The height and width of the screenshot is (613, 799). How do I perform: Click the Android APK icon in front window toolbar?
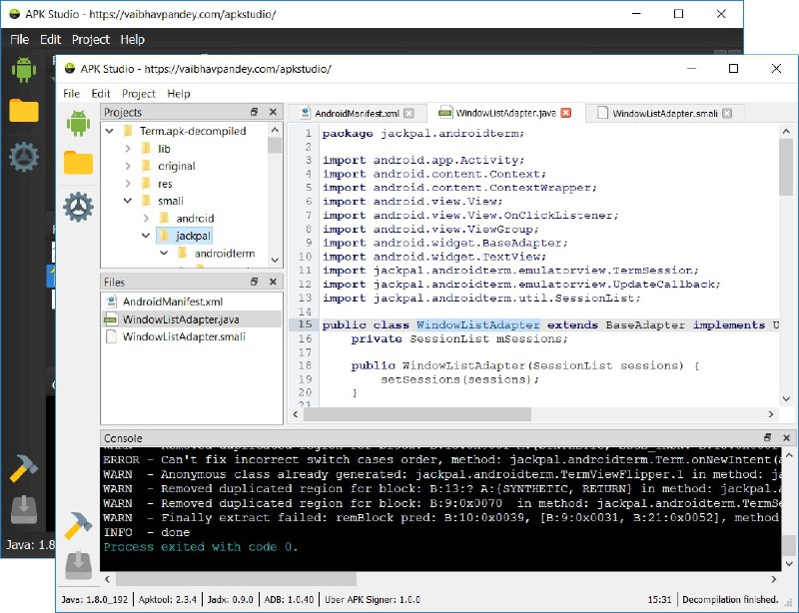pos(78,124)
